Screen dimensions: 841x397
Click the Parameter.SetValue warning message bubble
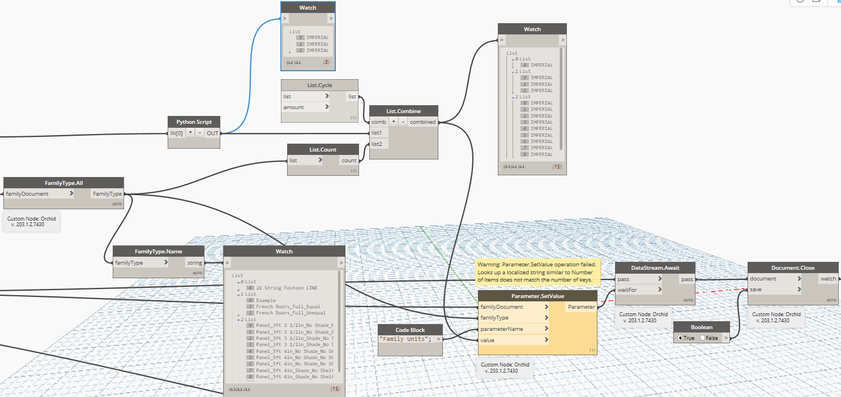click(x=536, y=272)
